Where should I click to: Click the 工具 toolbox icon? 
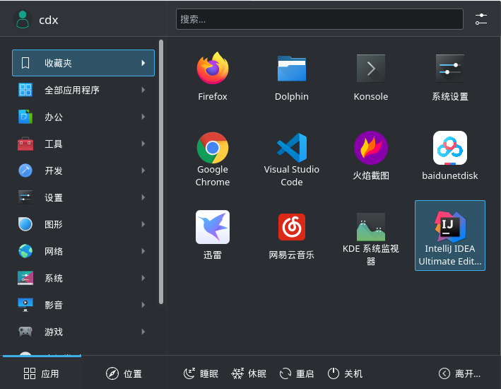[25, 144]
